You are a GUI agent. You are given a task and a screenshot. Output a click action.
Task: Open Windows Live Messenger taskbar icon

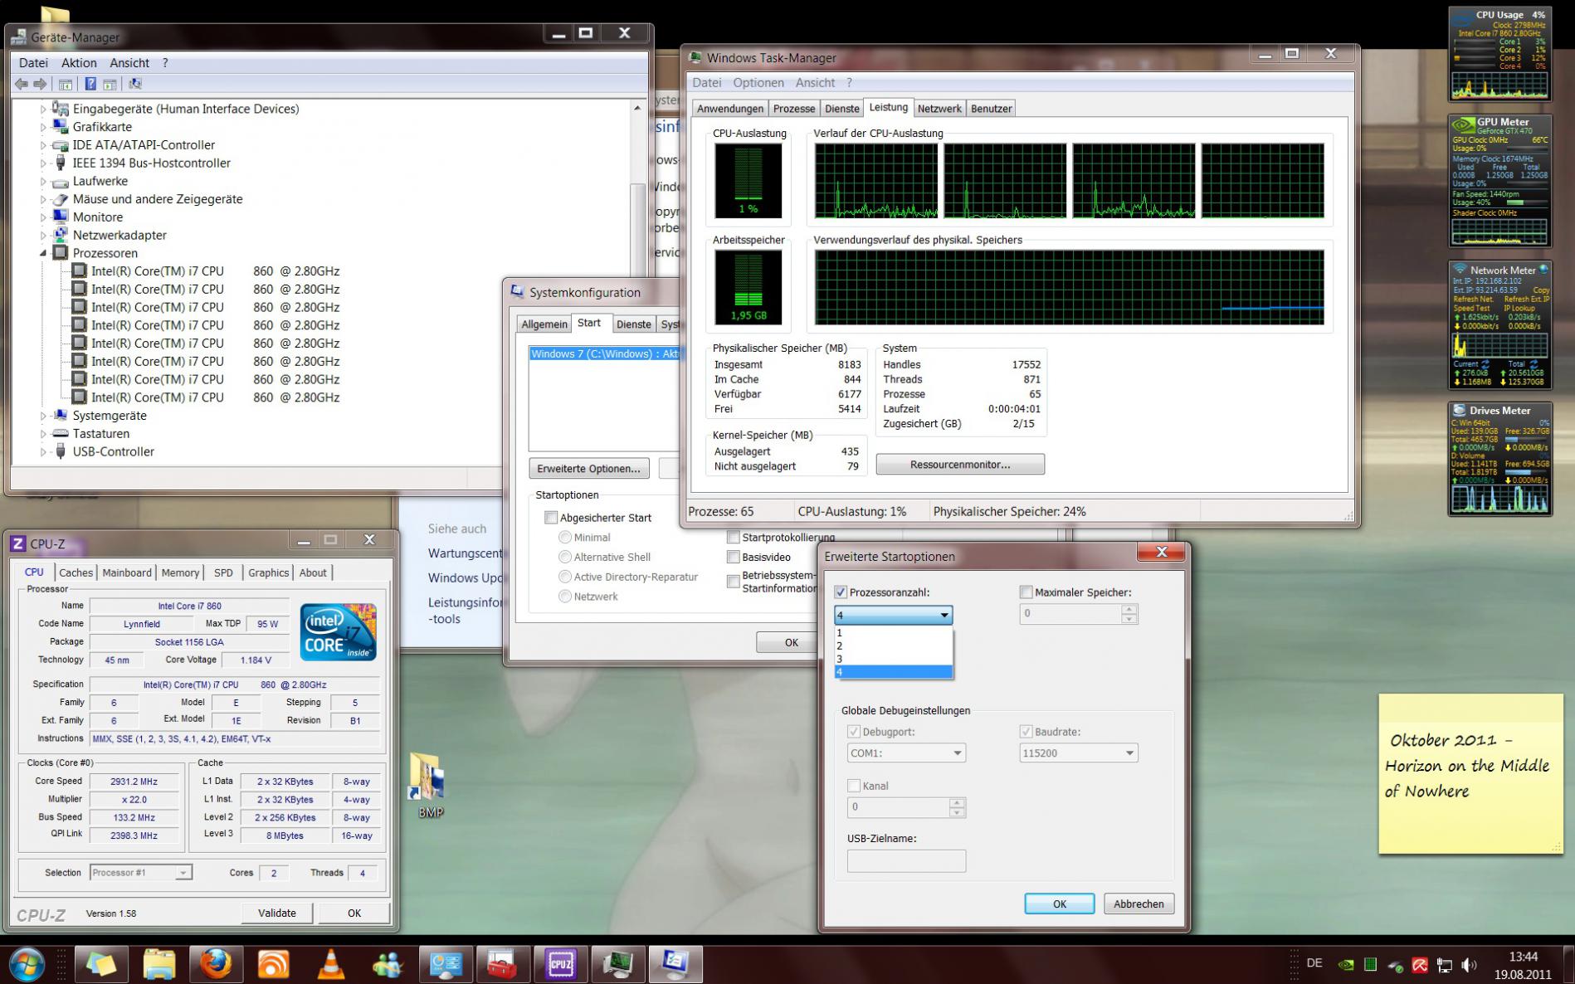point(388,964)
